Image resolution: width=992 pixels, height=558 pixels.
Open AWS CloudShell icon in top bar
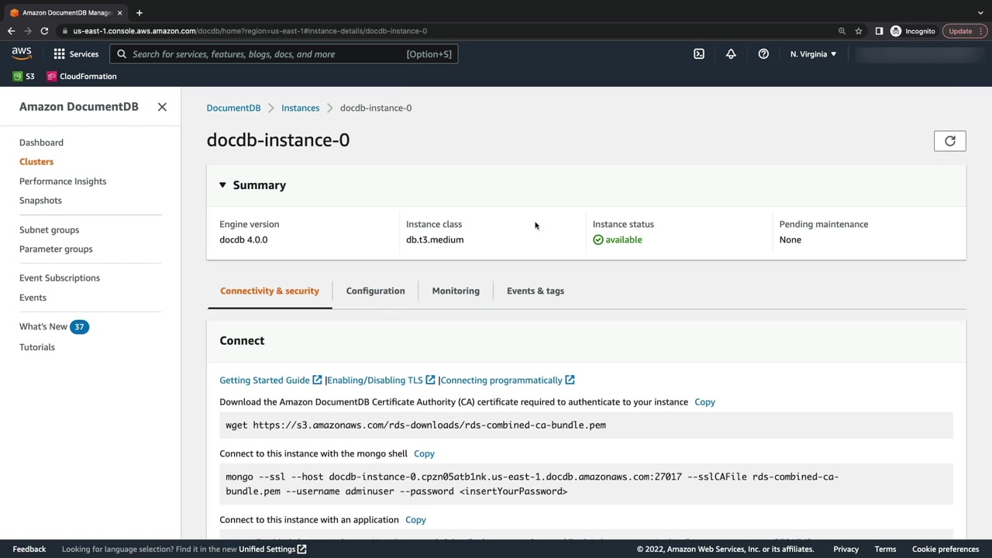coord(699,54)
